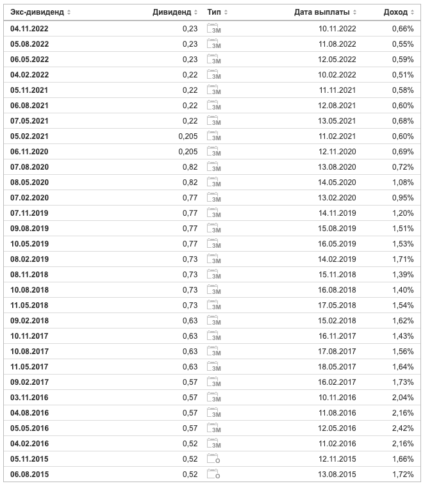This screenshot has height=486, width=423.
Task: Click the calendar icon in the 07.08.2020 row
Action: click(214, 166)
